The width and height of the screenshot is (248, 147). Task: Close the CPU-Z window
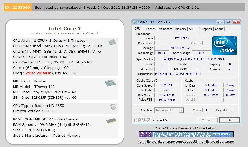click(236, 22)
